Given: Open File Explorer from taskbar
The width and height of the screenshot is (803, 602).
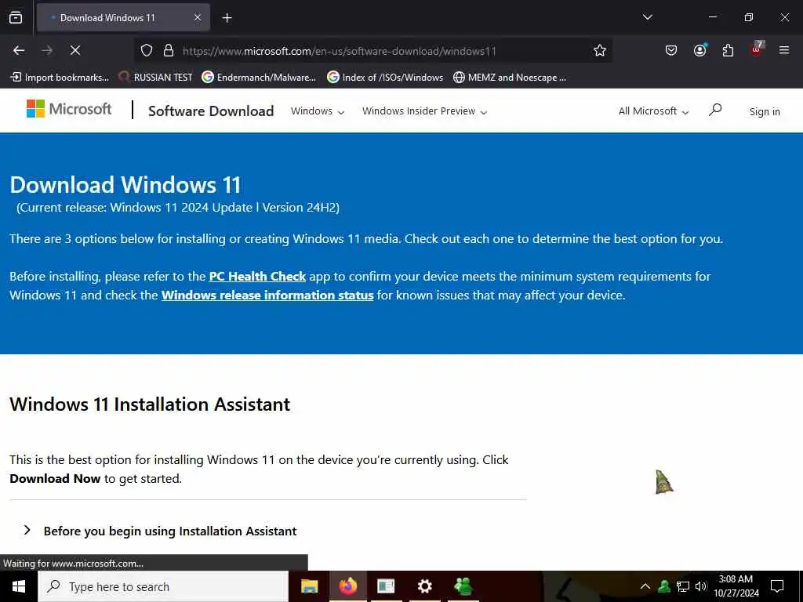Looking at the screenshot, I should [x=309, y=586].
